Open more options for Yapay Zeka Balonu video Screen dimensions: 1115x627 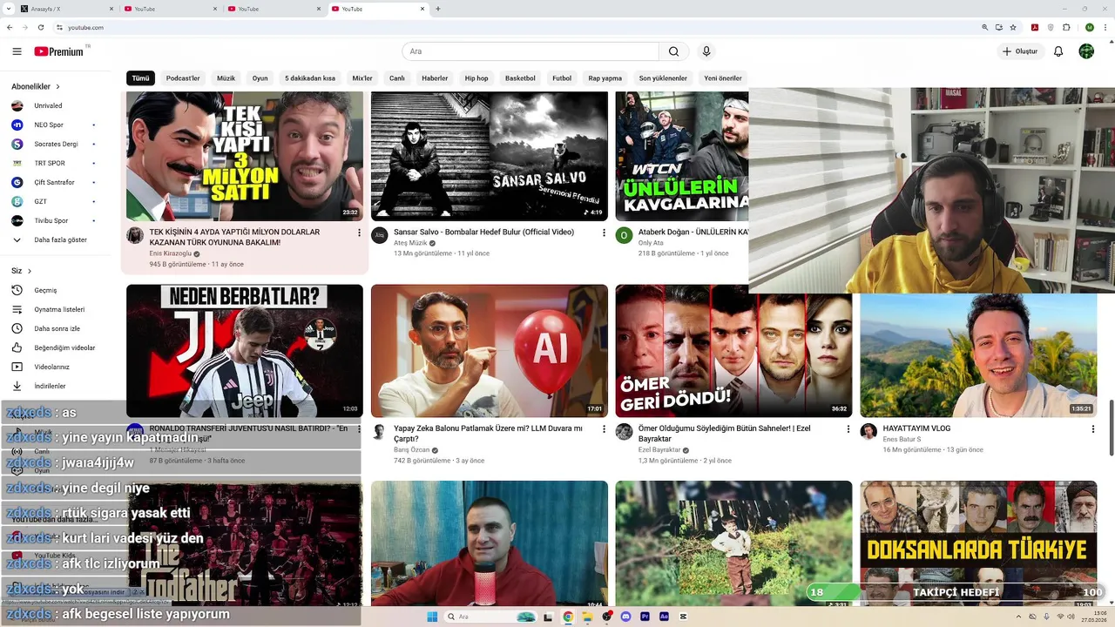(x=604, y=428)
